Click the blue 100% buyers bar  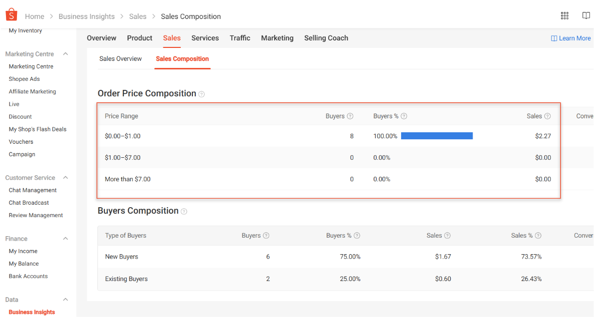pyautogui.click(x=437, y=136)
